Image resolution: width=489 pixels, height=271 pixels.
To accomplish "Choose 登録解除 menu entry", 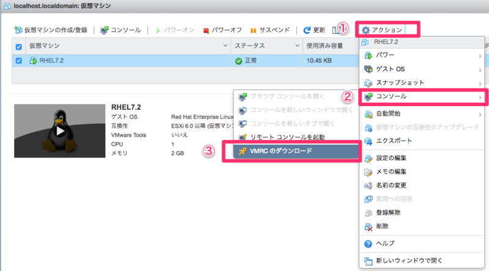I will (422, 213).
